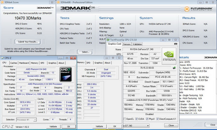Click the GPU value GT215 in GPU-Z

point(130,54)
